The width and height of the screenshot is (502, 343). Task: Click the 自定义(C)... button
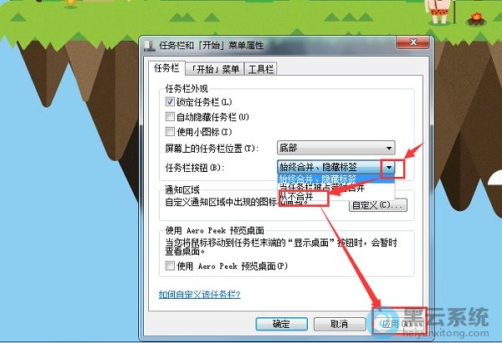pyautogui.click(x=378, y=205)
